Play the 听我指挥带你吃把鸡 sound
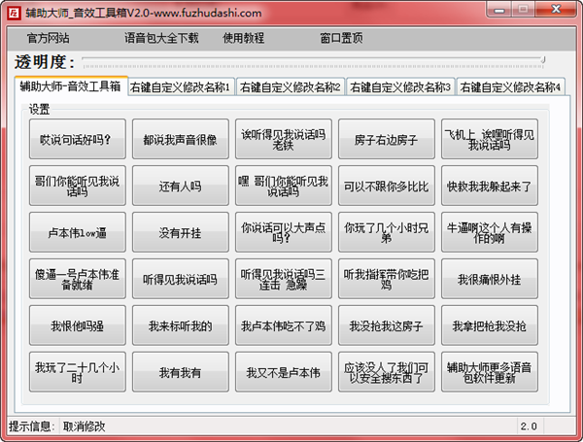Image resolution: width=583 pixels, height=442 pixels. 387,279
